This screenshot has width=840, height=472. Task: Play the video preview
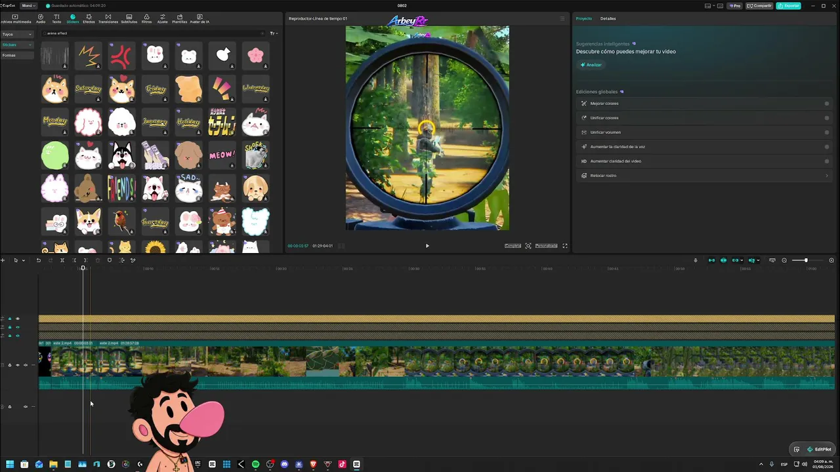pyautogui.click(x=427, y=246)
